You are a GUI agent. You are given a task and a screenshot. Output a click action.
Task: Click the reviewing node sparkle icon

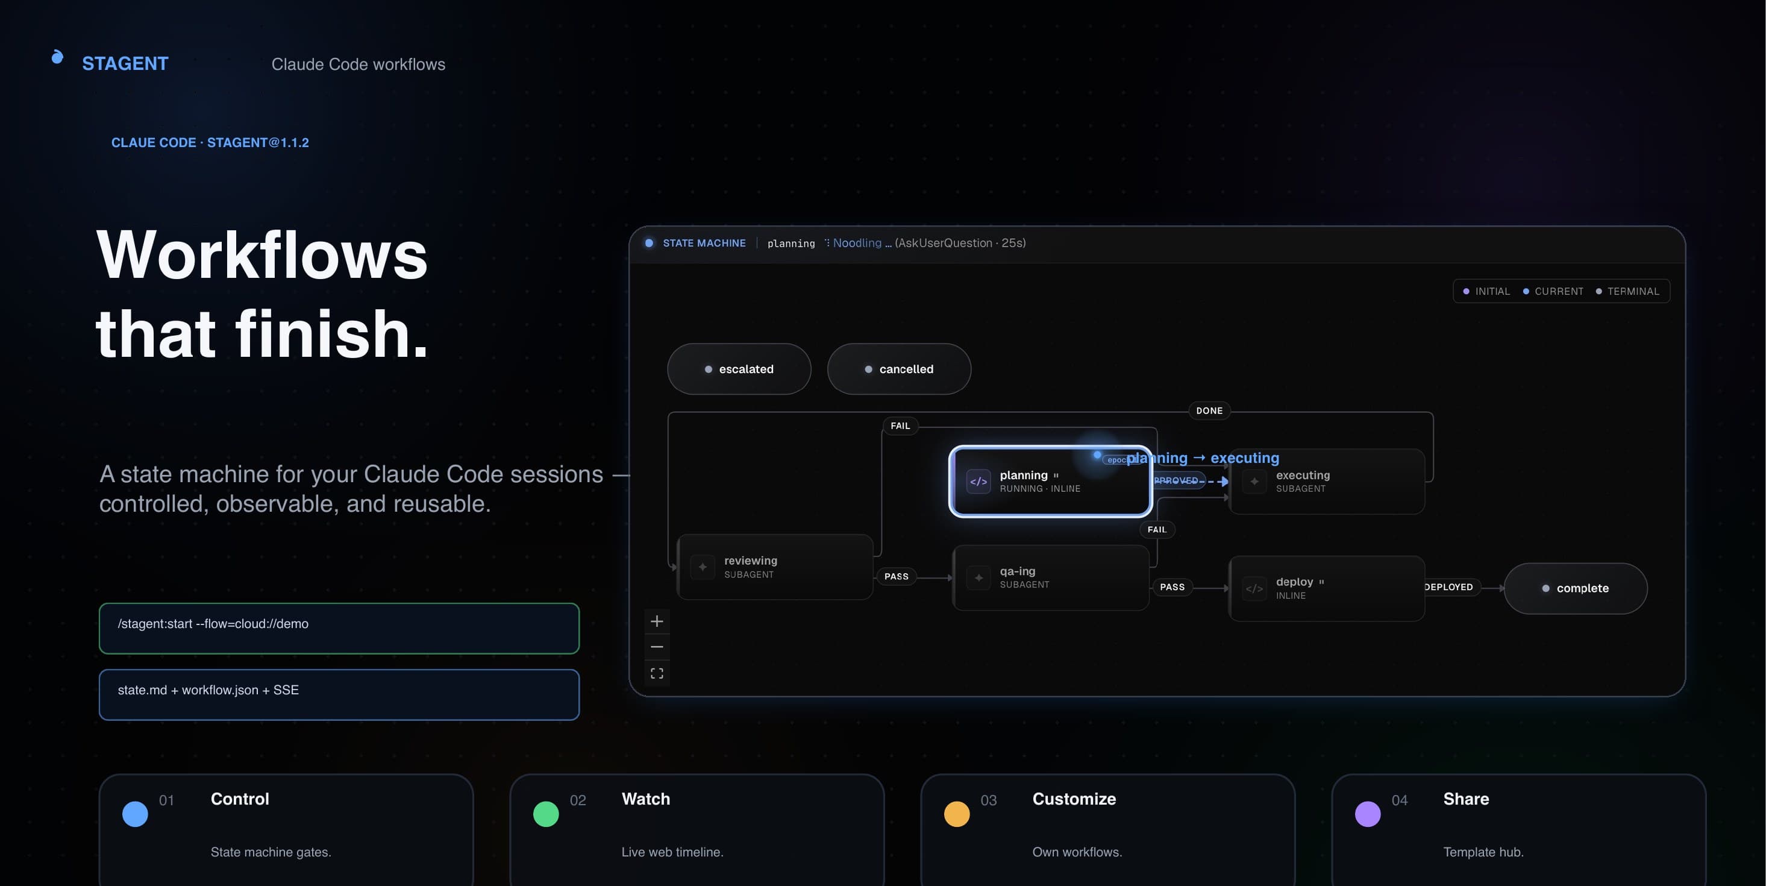(x=703, y=567)
